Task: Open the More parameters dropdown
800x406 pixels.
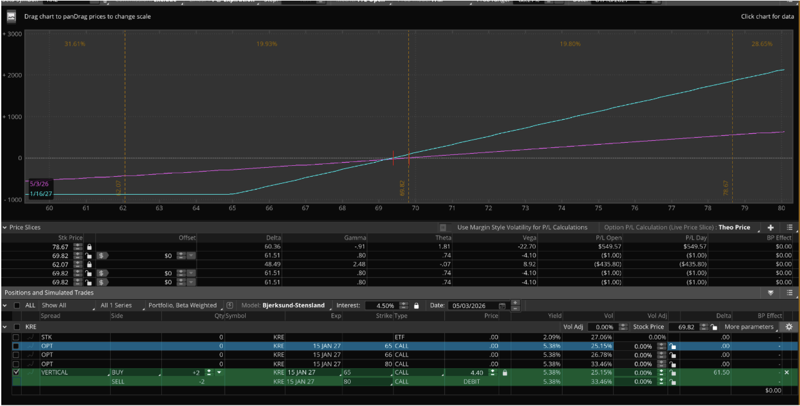Action: pyautogui.click(x=752, y=327)
